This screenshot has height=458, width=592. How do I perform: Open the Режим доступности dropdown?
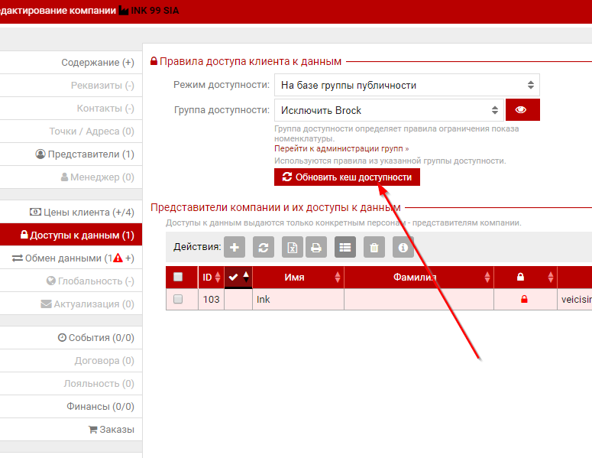tap(406, 85)
